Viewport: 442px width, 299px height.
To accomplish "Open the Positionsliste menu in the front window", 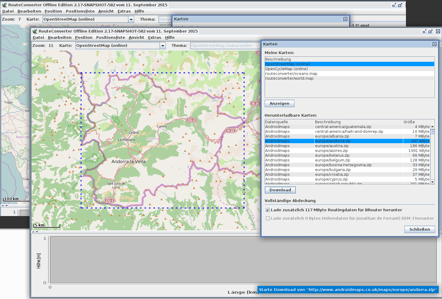I will (110, 38).
